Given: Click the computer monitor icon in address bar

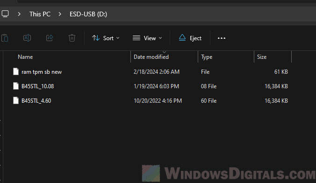Looking at the screenshot, I should pos(5,14).
